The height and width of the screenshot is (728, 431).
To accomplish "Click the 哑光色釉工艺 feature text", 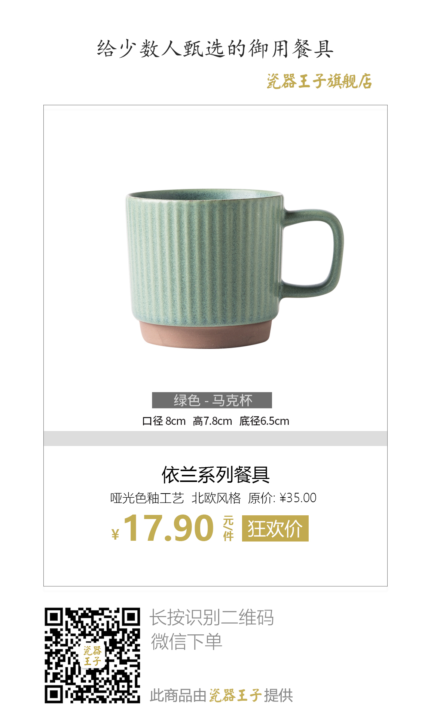I will [147, 498].
